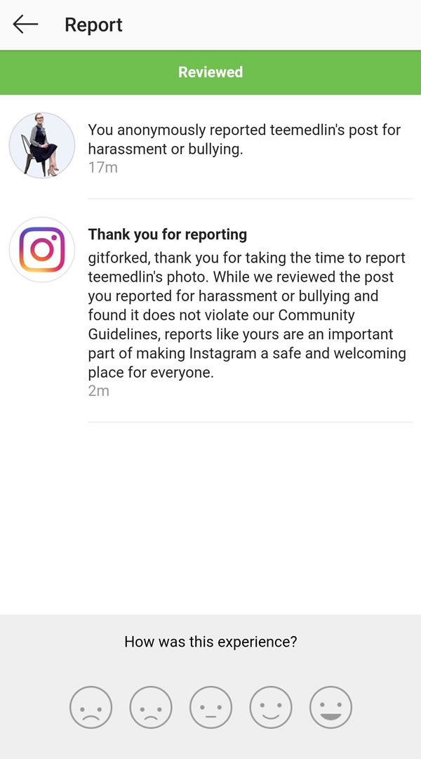The height and width of the screenshot is (759, 421).
Task: Open the anonymous report message
Action: pos(244,139)
